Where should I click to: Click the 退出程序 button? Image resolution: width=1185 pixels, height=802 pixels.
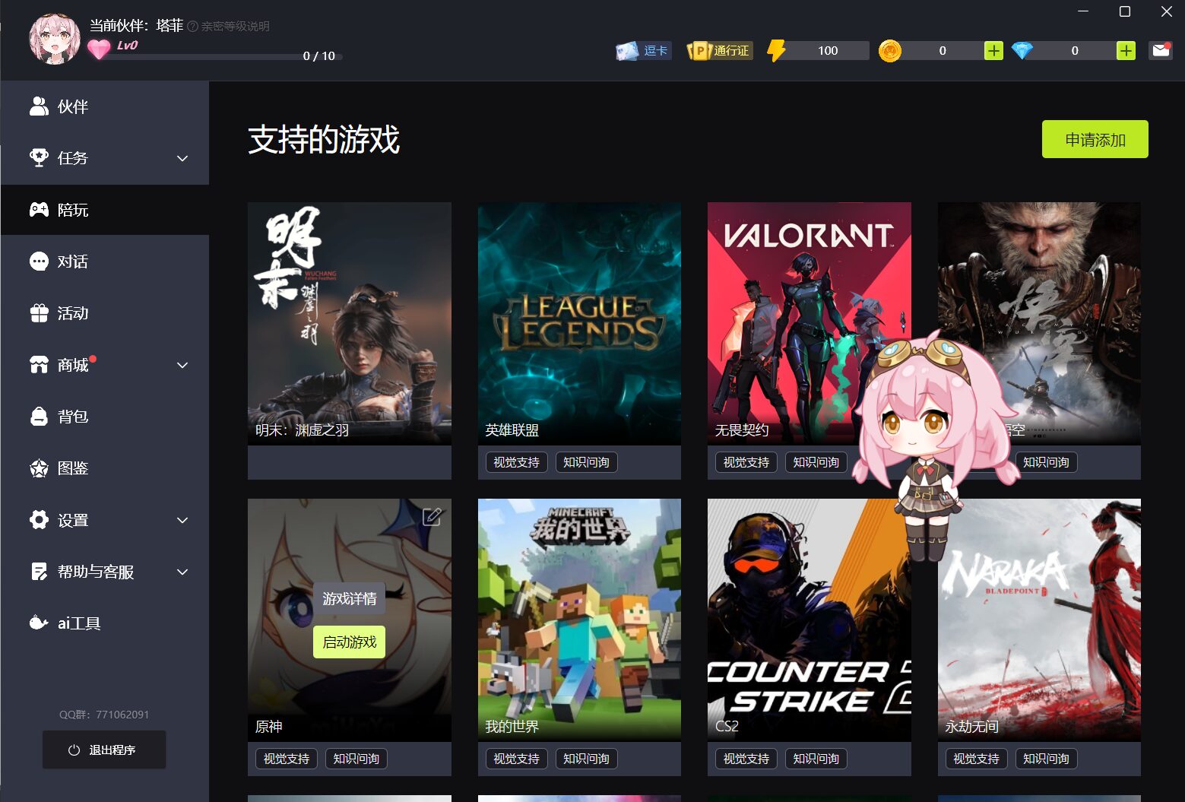pyautogui.click(x=104, y=750)
